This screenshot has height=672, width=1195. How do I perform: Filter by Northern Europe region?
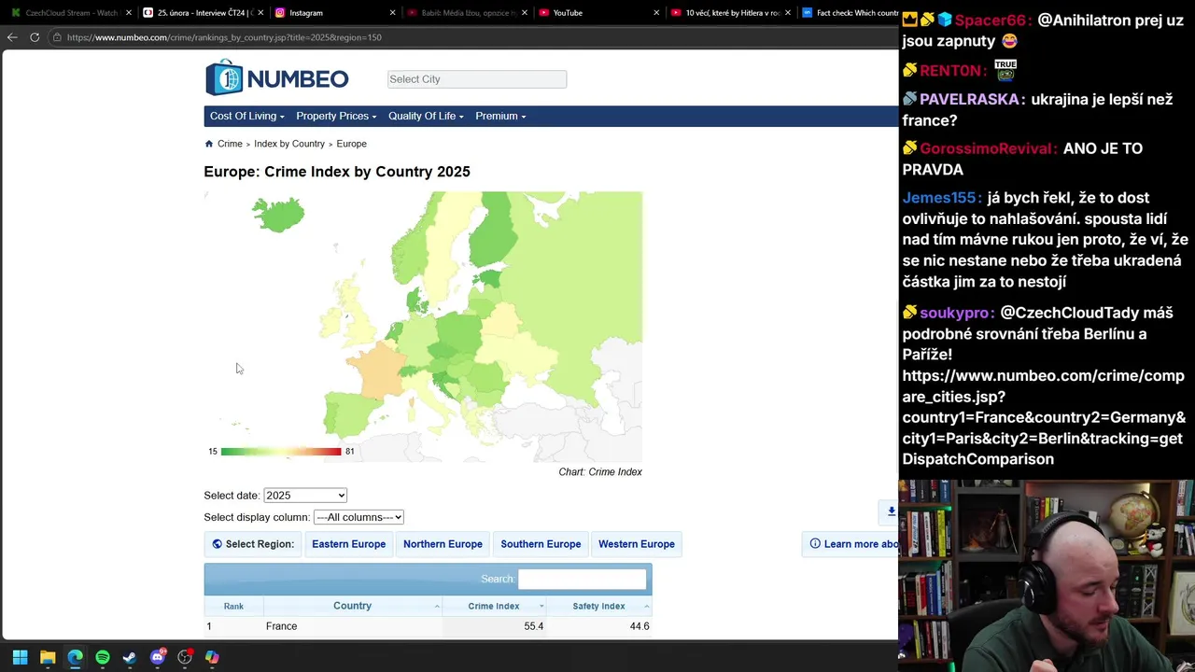443,544
